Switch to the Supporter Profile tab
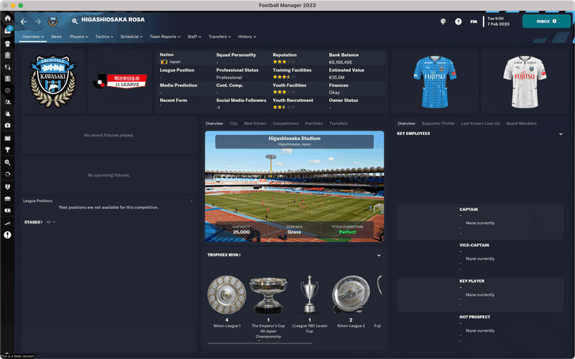 [438, 123]
